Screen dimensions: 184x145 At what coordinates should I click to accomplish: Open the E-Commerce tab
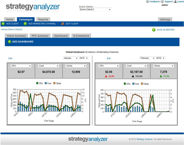81,36
